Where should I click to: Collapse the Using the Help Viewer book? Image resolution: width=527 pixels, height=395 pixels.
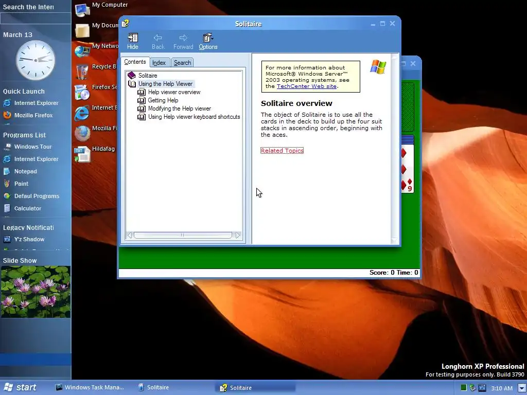(165, 84)
